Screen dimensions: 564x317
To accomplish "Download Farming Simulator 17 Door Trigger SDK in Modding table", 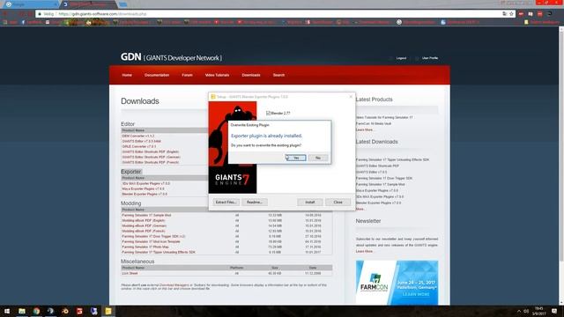I will pyautogui.click(x=153, y=237).
